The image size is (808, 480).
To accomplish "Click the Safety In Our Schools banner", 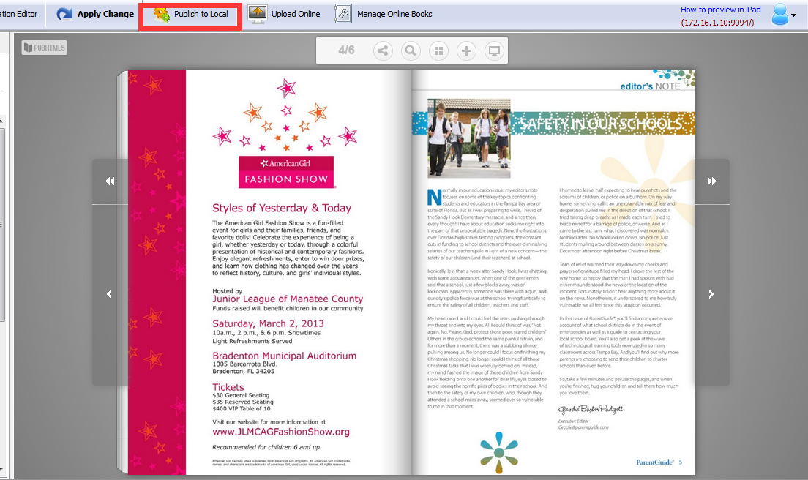I will tap(603, 124).
